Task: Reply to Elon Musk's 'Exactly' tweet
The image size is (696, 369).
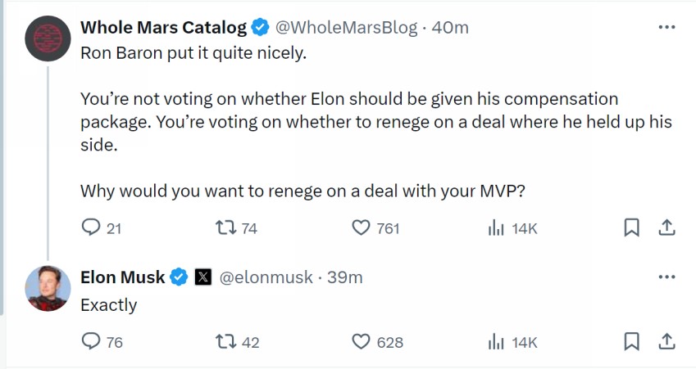Action: coord(91,342)
